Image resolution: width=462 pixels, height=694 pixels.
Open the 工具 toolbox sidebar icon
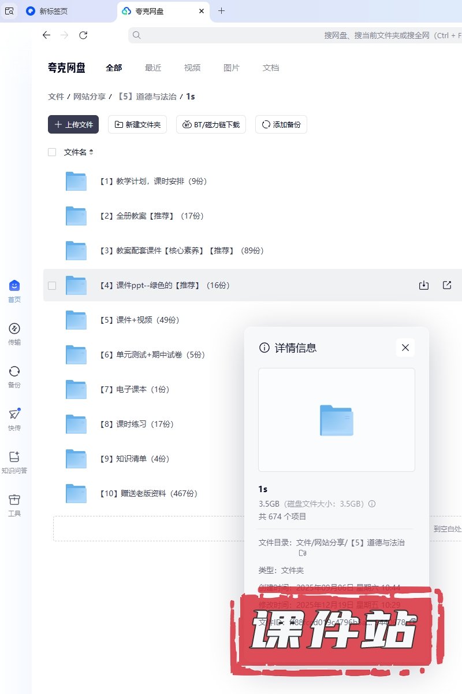point(14,500)
